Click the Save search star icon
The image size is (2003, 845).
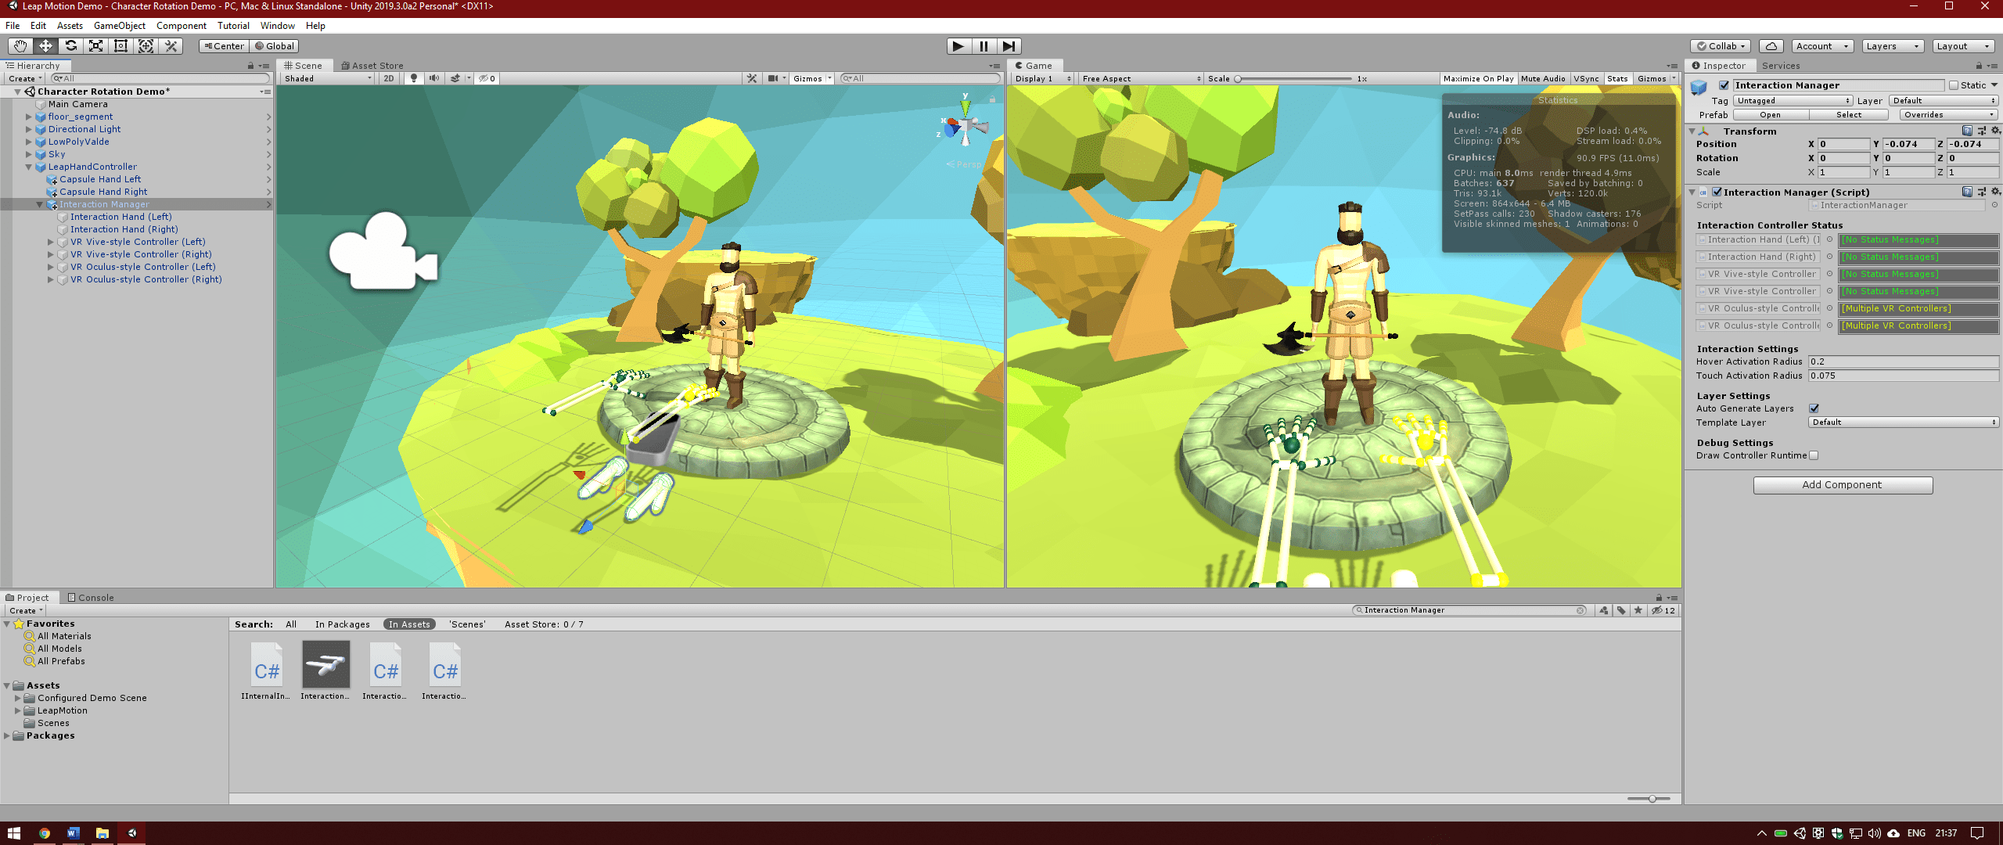pyautogui.click(x=1638, y=610)
